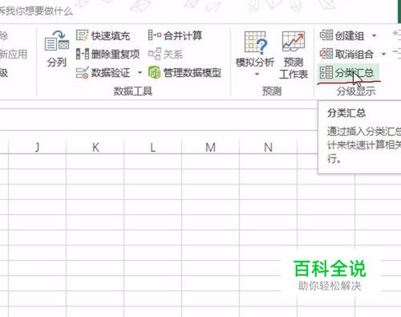The width and height of the screenshot is (401, 317).
Task: Click the 合并计算 text label
Action: click(183, 35)
